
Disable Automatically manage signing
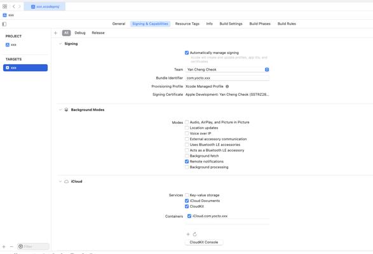point(187,53)
